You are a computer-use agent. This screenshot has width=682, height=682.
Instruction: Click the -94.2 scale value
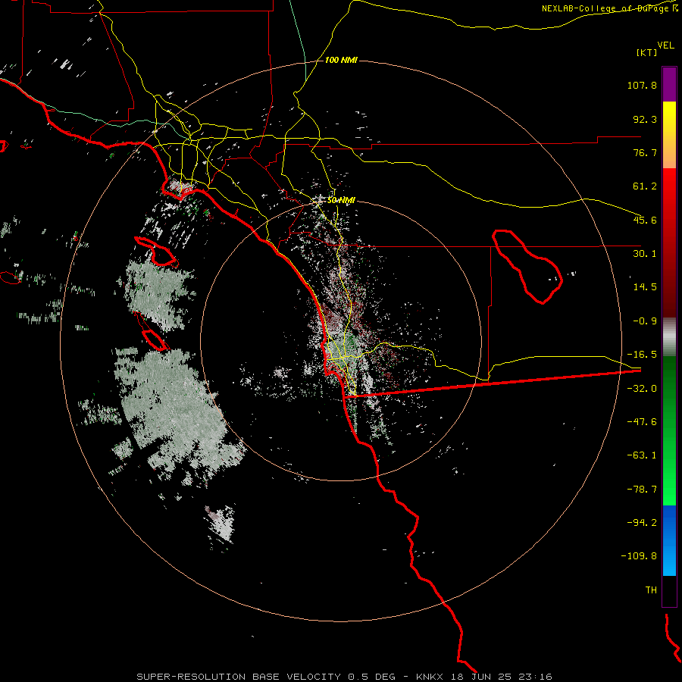point(642,522)
